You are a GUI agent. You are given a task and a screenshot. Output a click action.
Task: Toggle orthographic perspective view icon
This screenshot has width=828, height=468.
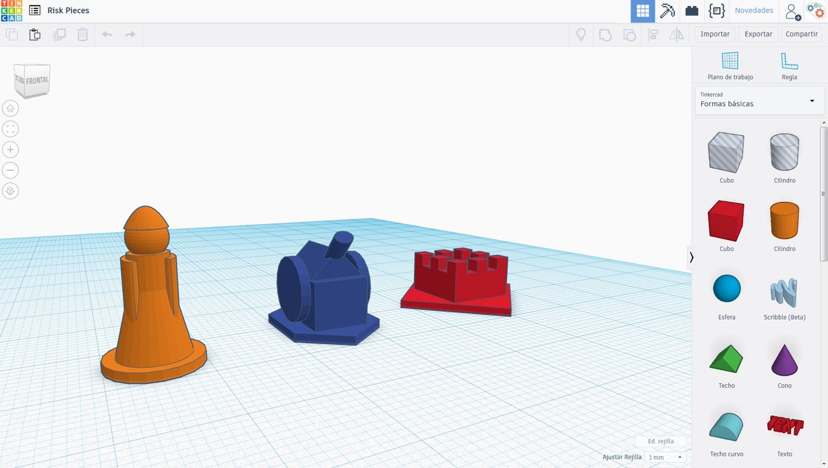click(10, 191)
